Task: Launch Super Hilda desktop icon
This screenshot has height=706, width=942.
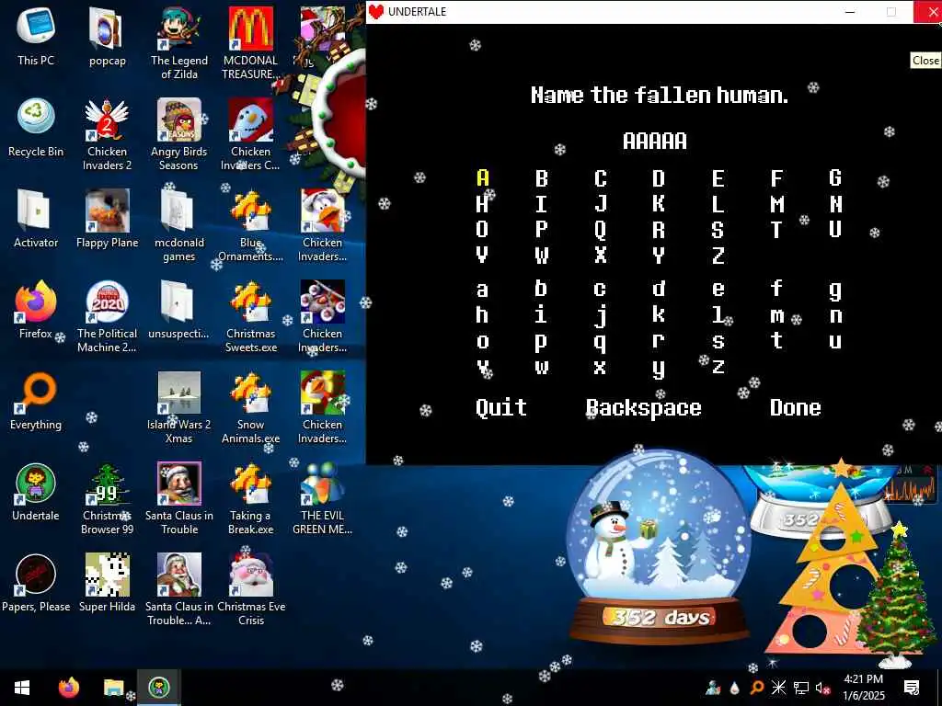Action: (x=107, y=584)
